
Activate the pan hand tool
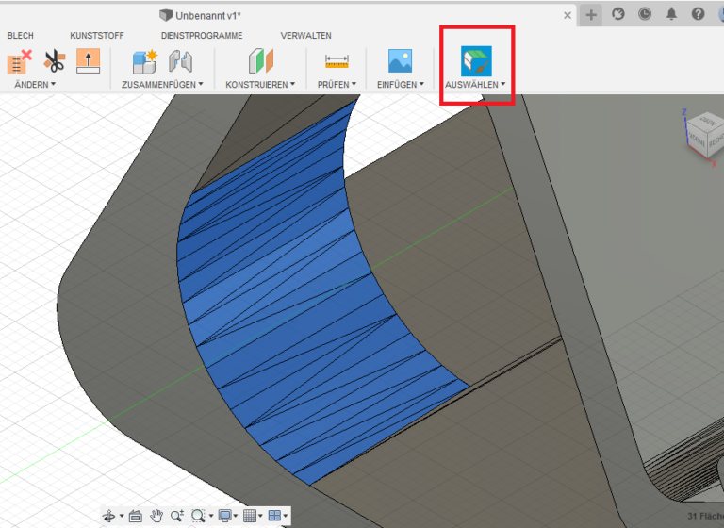tap(156, 516)
